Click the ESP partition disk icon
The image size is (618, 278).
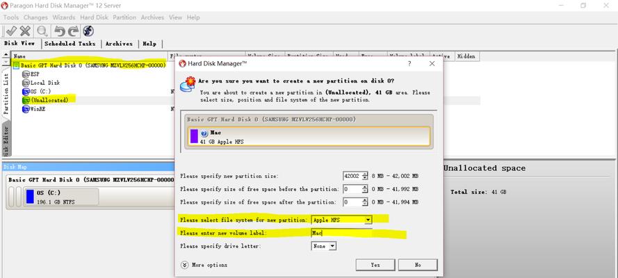coord(26,74)
